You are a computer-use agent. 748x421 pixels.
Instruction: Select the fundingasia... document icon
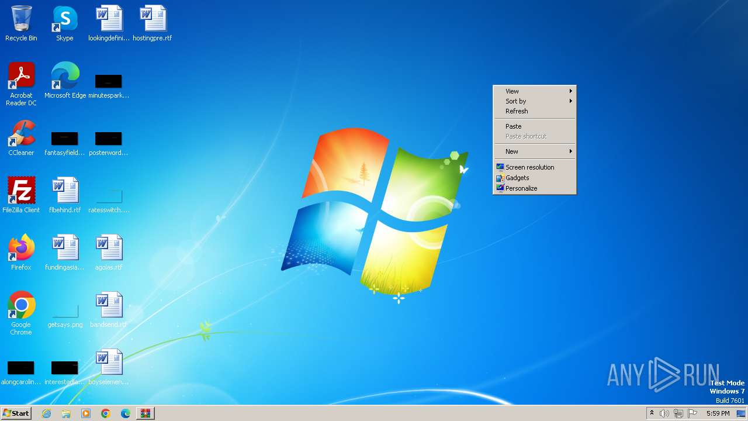pos(65,253)
